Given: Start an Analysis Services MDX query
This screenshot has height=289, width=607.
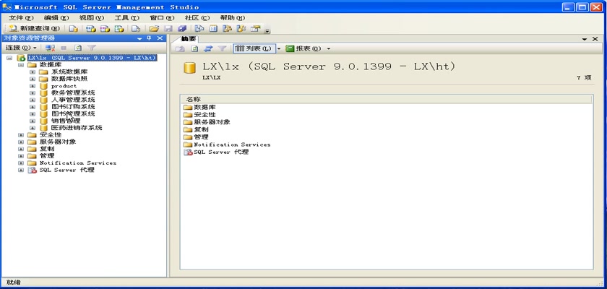Looking at the screenshot, I should click(90, 28).
